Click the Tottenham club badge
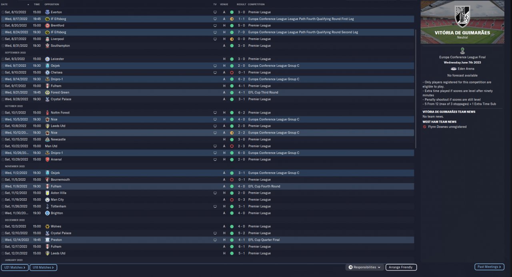The image size is (512, 277). coord(47,206)
